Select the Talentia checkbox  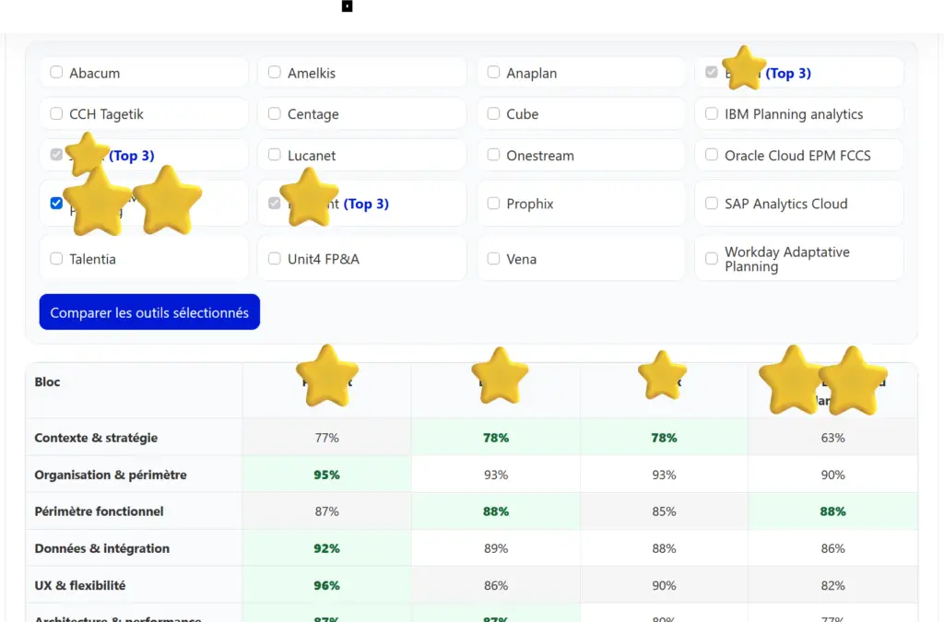[x=56, y=259]
